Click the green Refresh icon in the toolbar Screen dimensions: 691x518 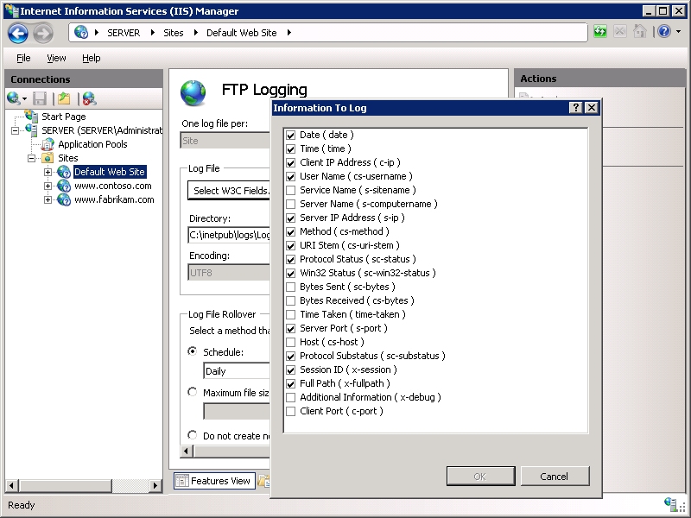point(599,31)
